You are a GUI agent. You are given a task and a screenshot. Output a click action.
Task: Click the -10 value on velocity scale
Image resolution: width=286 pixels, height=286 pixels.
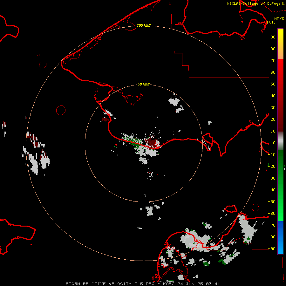click(x=272, y=155)
